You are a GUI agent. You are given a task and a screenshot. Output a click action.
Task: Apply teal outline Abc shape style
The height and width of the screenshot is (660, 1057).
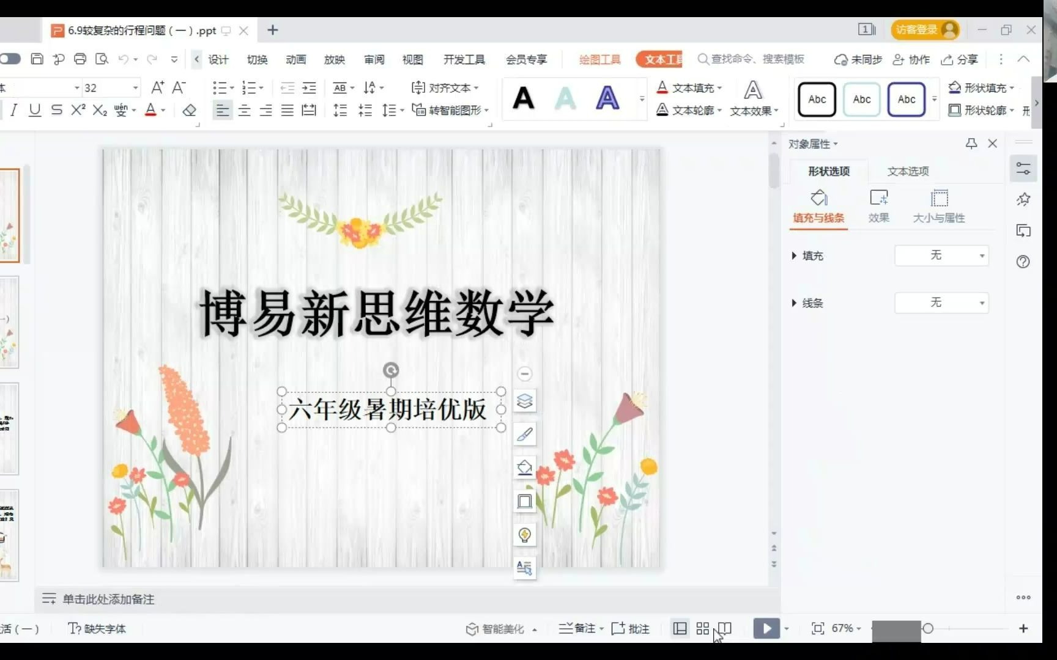tap(861, 99)
